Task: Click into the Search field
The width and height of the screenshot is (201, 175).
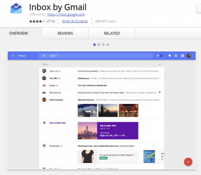Action: click(96, 56)
